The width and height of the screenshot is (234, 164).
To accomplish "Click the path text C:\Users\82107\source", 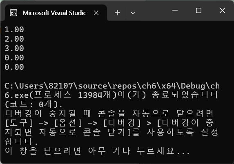I will 56,86.
